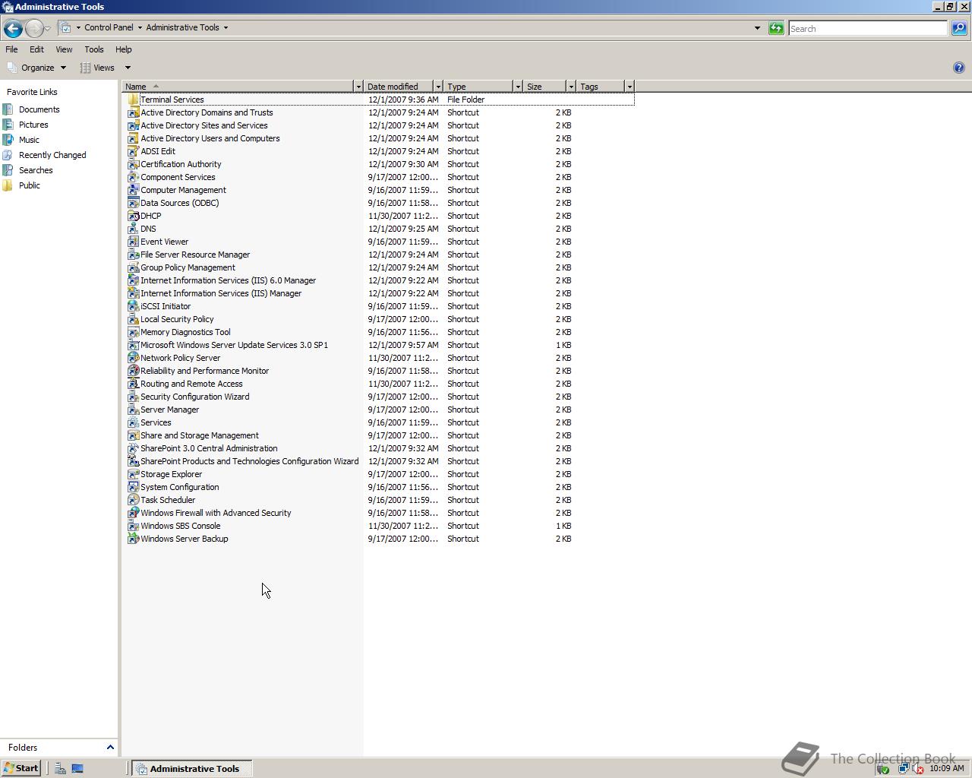This screenshot has width=972, height=778.
Task: Select Security Configuration Wizard entry
Action: [x=194, y=397]
